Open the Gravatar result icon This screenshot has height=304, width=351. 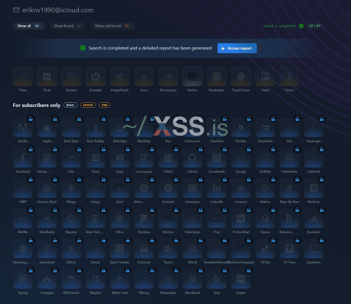tap(95, 76)
